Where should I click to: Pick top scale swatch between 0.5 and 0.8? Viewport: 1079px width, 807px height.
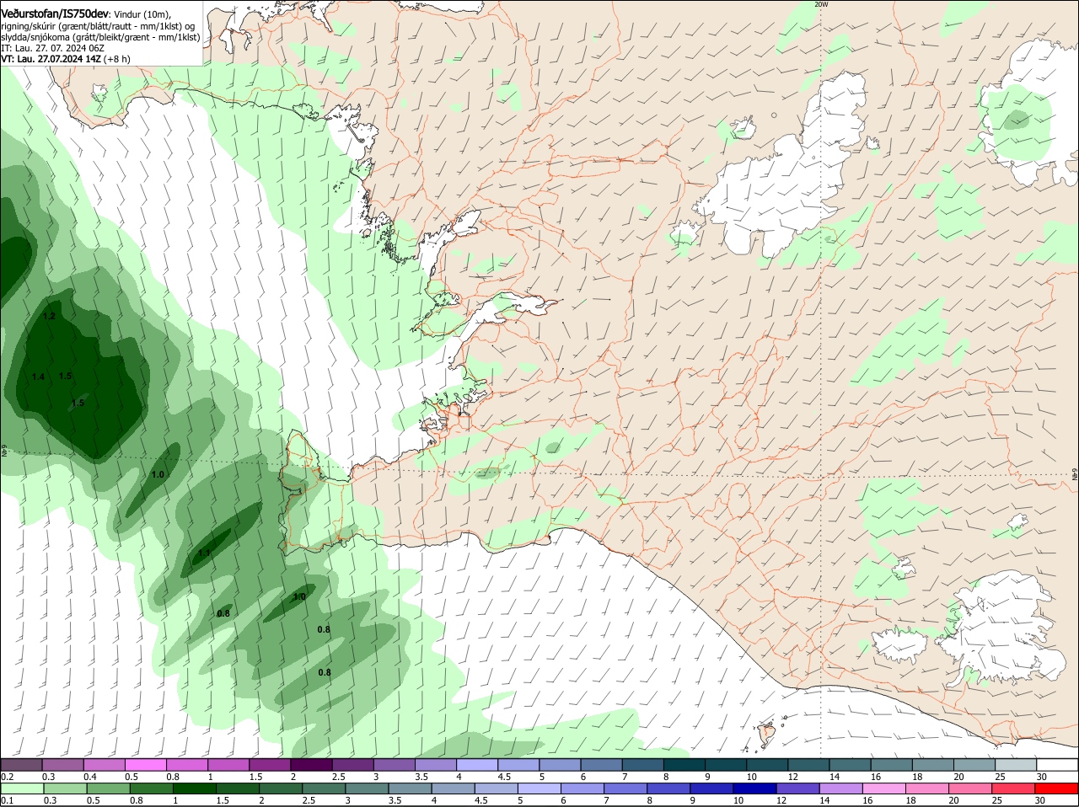[x=145, y=764]
